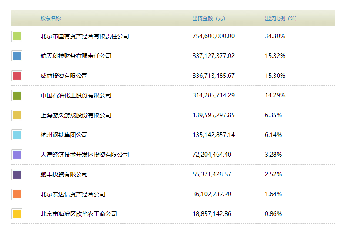This screenshot has height=234, width=352.
Task: Click the yellow swatch for 北京市海淀区欣华农工商公司
Action: point(17,214)
